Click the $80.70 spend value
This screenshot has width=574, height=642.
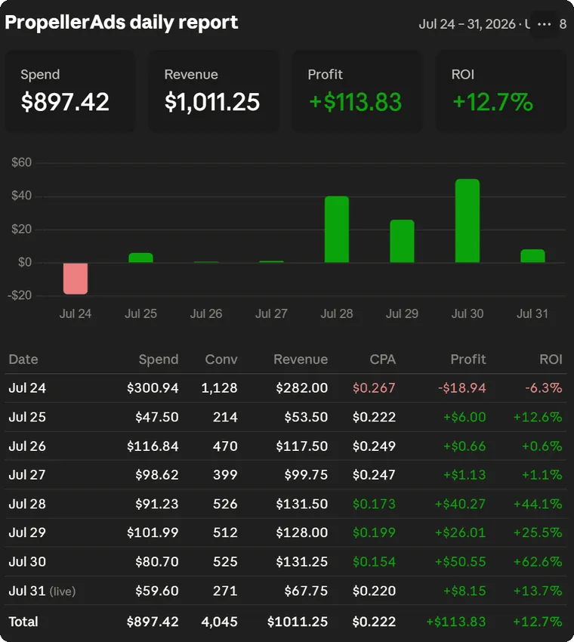(157, 561)
